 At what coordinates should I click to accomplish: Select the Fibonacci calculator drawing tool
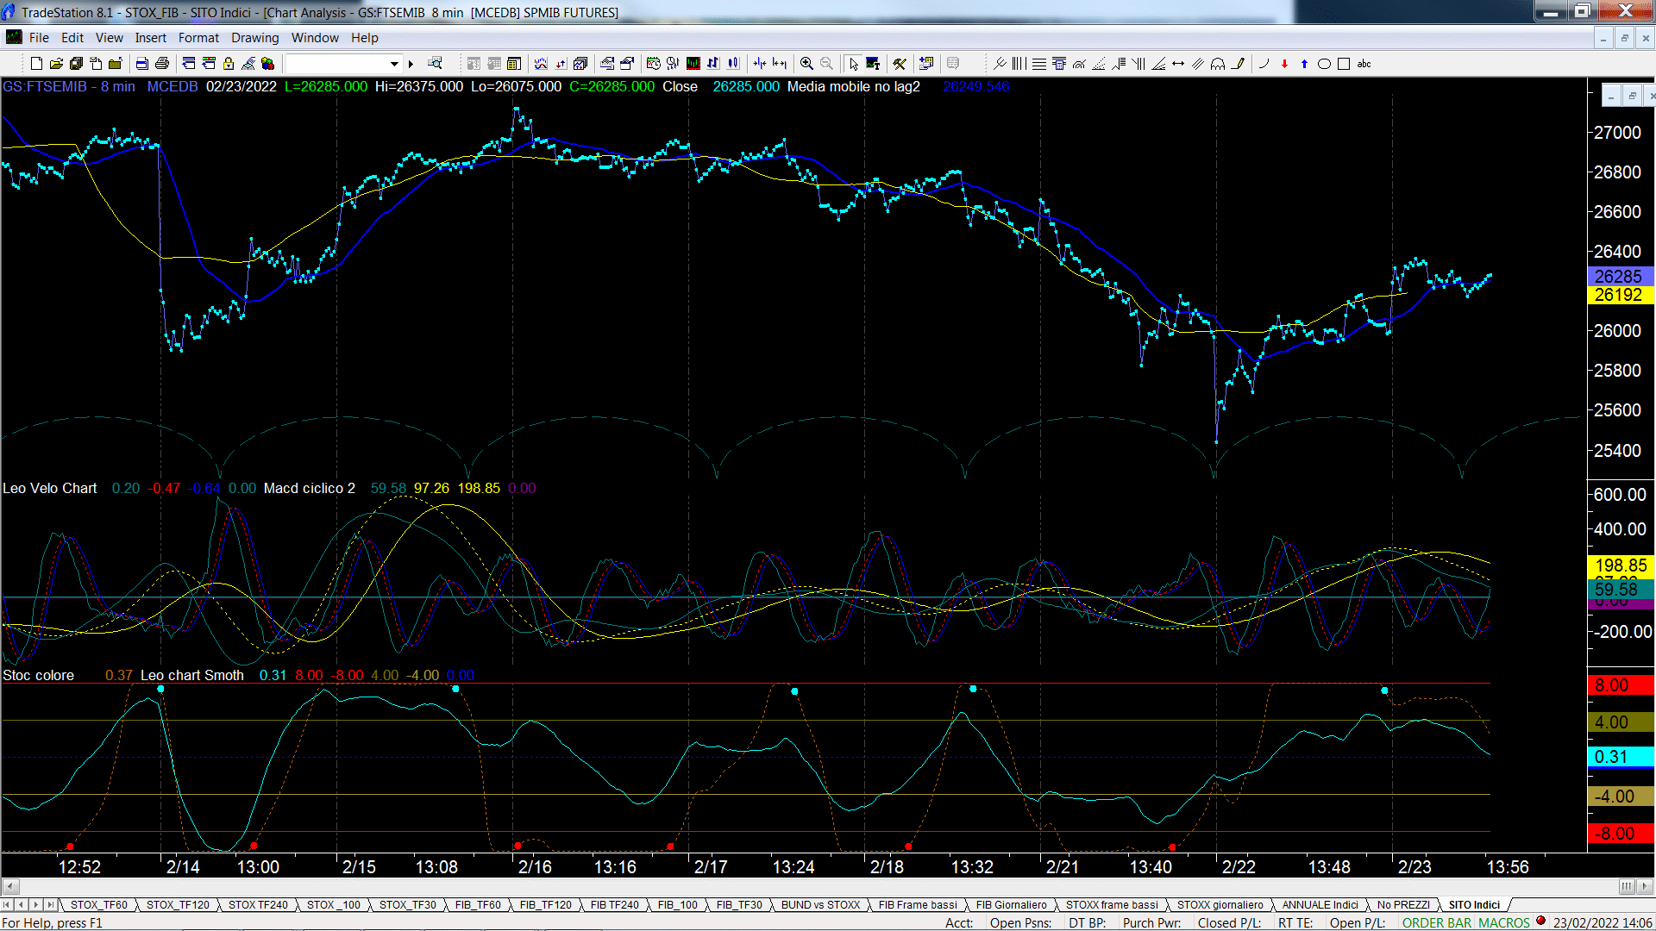point(1059,64)
